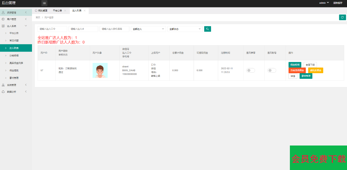Viewport: 347px width, 170px height.
Task: Click the sidebar collapse hamburger icon
Action: [x=44, y=3]
